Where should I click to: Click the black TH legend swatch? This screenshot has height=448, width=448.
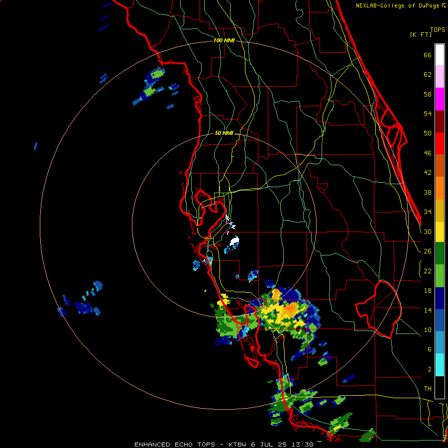click(x=440, y=387)
